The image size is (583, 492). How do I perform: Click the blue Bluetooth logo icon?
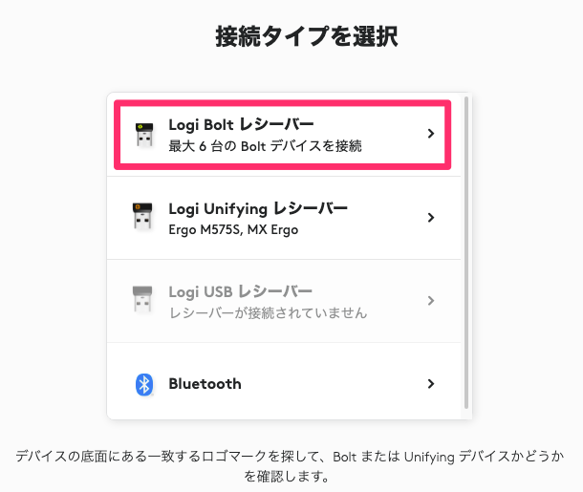[x=144, y=384]
